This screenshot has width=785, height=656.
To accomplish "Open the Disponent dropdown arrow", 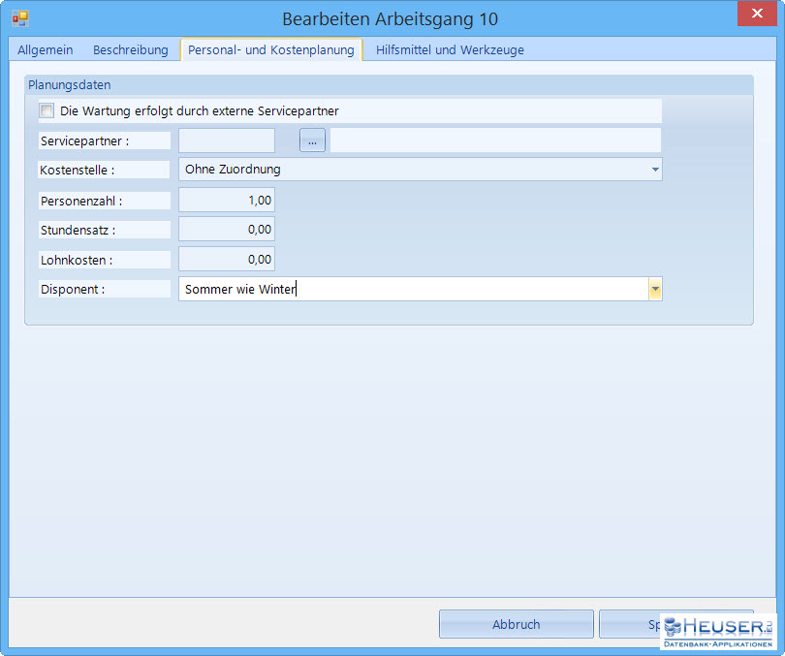I will [x=655, y=289].
